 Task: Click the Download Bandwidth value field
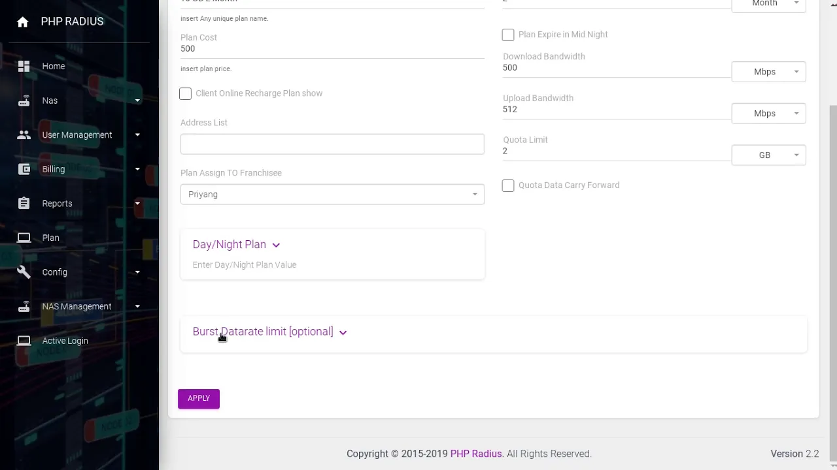[x=616, y=68]
